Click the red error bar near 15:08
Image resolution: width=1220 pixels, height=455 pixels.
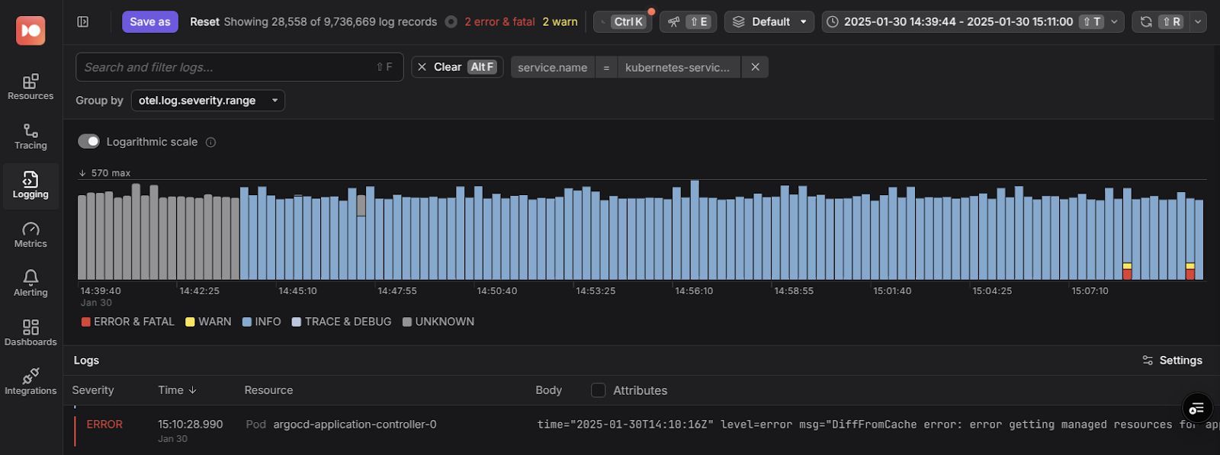tap(1127, 274)
